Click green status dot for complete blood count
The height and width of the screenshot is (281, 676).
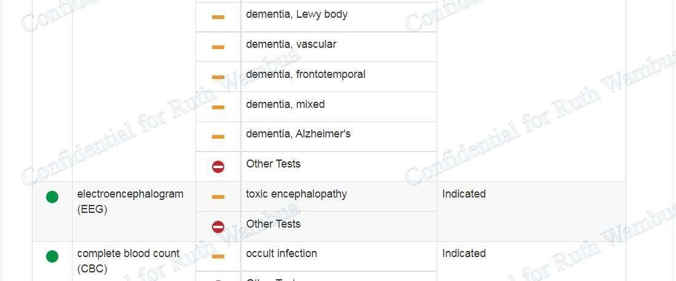52,256
